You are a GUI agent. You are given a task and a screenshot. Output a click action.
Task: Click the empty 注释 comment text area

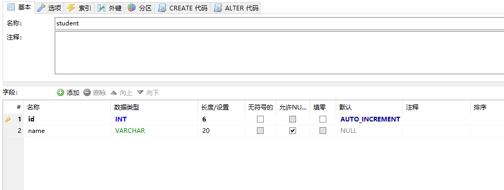click(279, 52)
